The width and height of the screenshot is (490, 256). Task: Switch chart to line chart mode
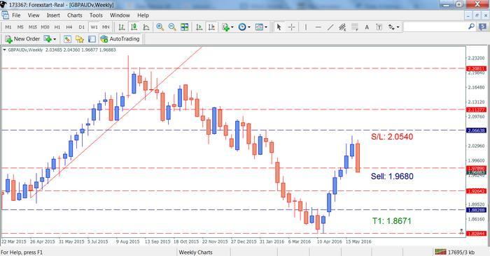[146, 27]
